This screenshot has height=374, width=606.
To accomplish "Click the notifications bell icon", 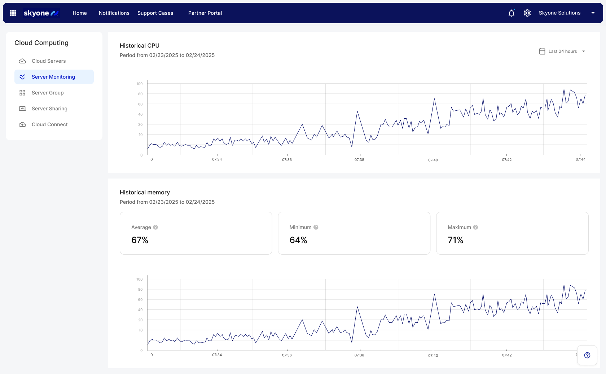I will click(x=511, y=13).
